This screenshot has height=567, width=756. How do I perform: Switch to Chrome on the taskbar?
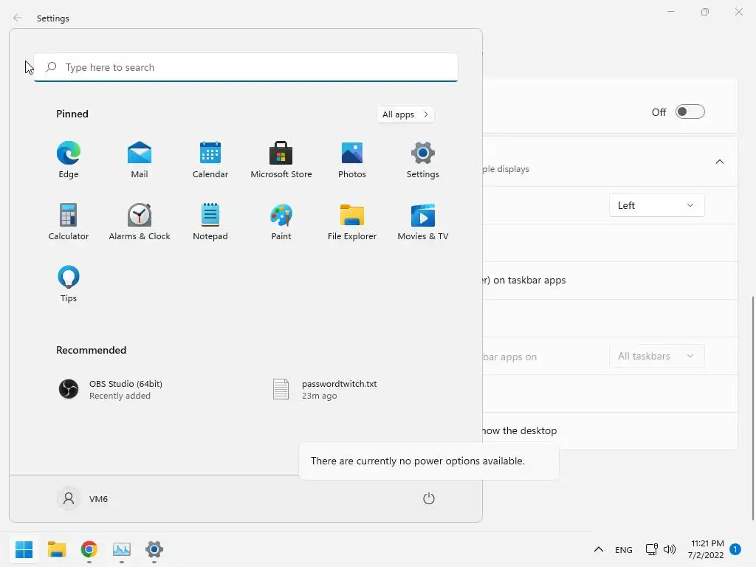point(89,549)
